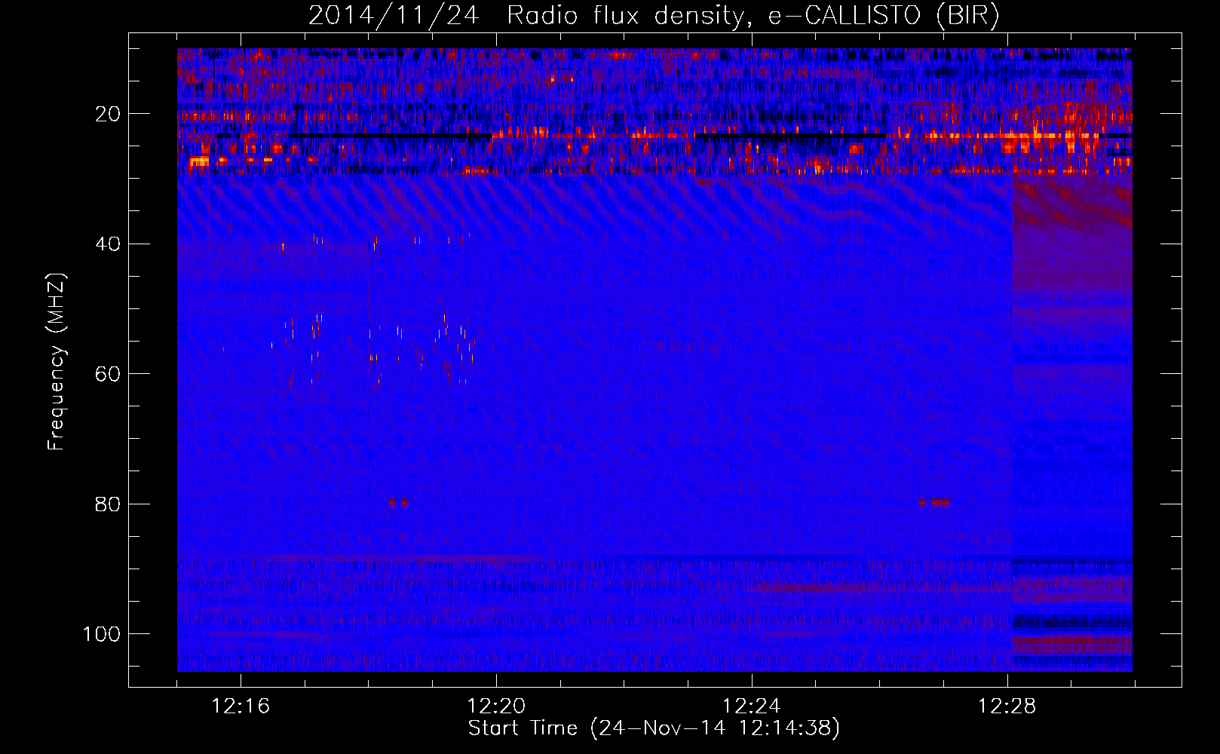Click the 'Start Time (24-Nov-14 12:14:38)' label
The height and width of the screenshot is (754, 1220).
[x=654, y=728]
